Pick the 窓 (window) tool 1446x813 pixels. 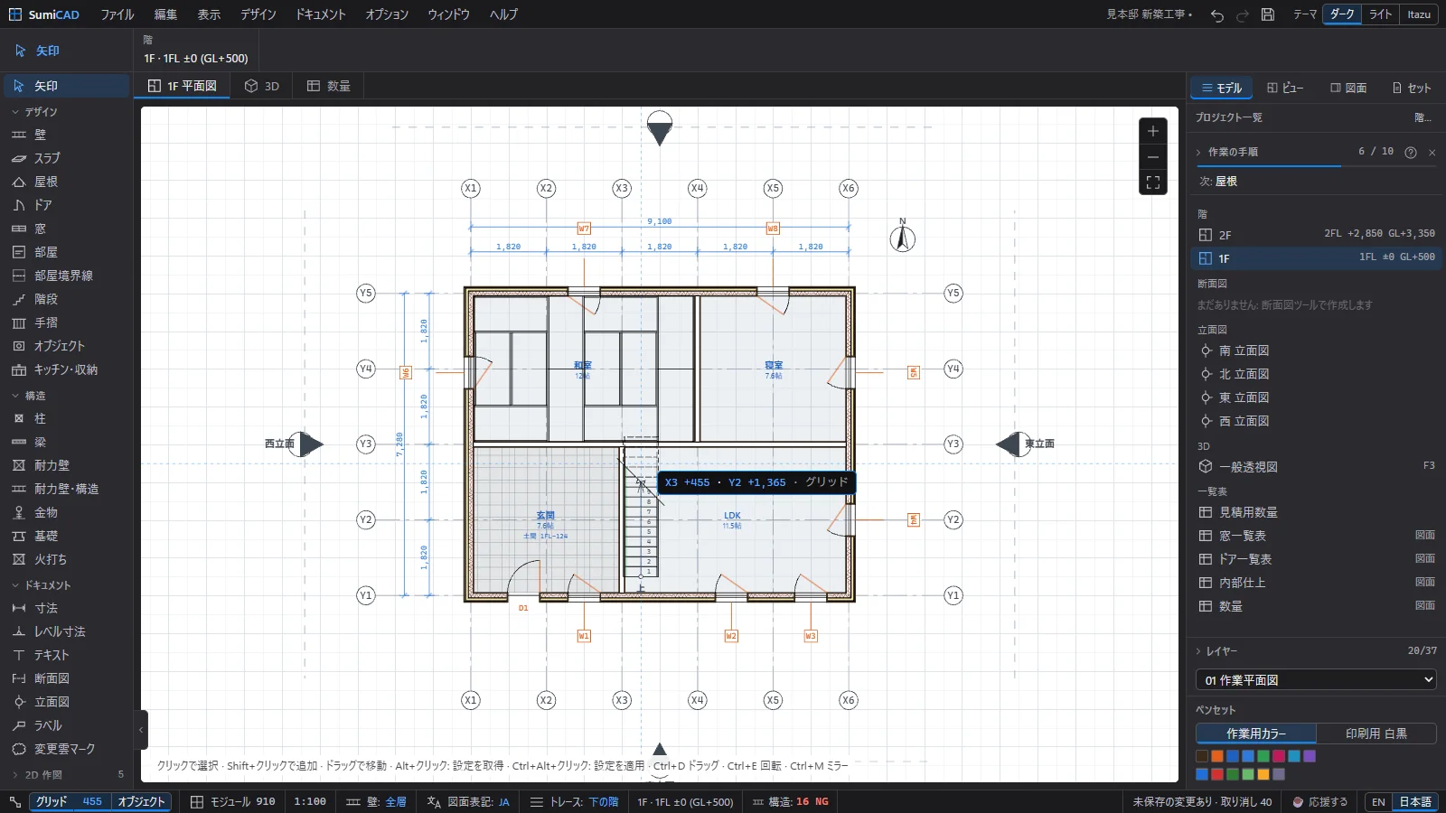[x=67, y=229]
